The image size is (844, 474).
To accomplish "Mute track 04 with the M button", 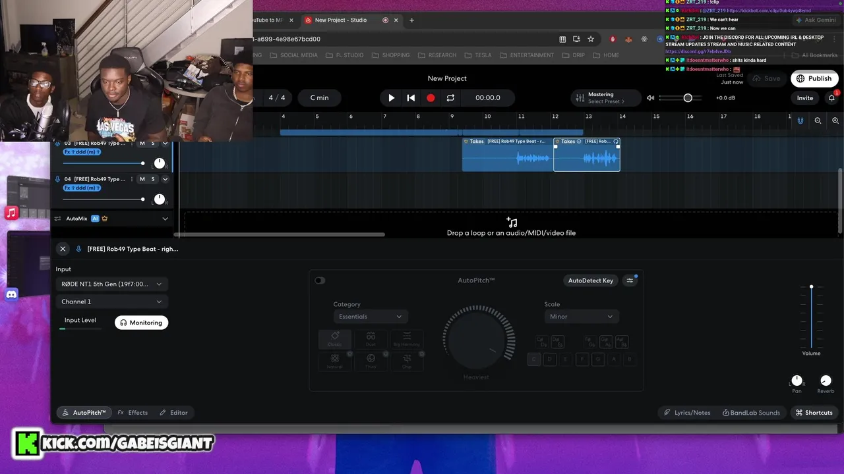I will point(142,179).
